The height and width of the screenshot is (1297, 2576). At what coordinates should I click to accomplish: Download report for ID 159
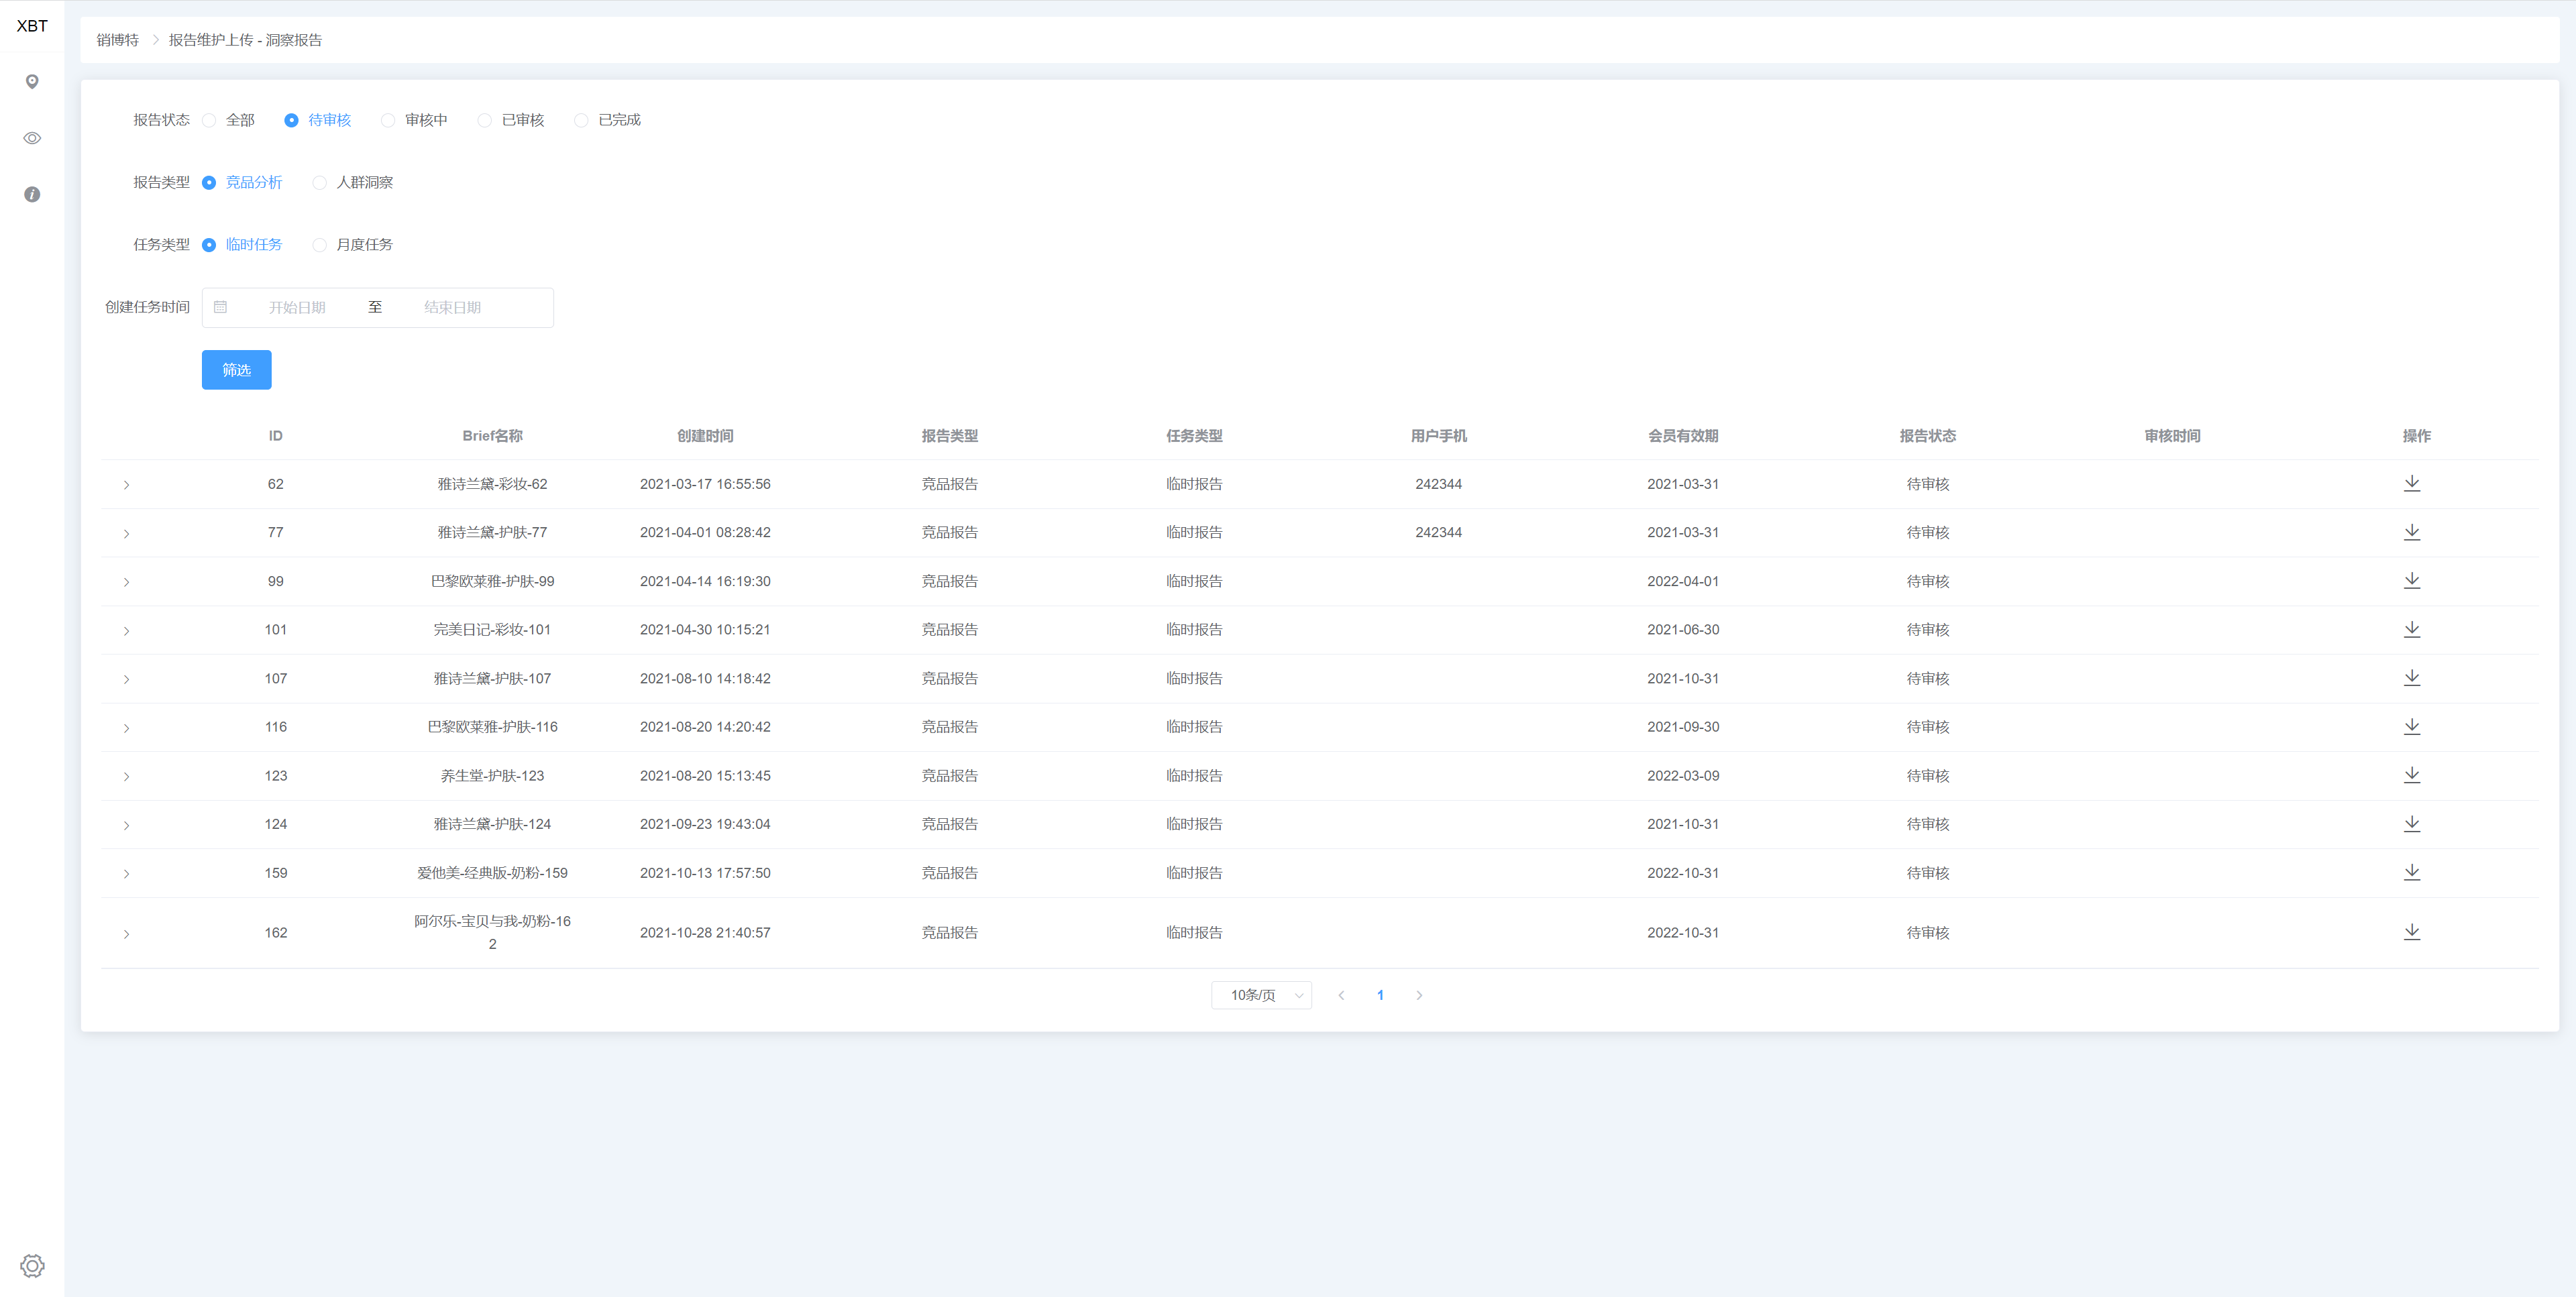(2411, 872)
